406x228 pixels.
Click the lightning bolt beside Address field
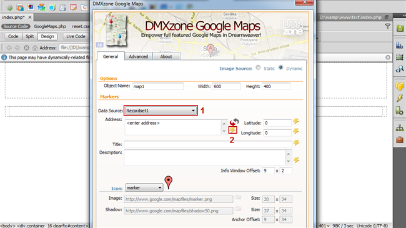232,130
